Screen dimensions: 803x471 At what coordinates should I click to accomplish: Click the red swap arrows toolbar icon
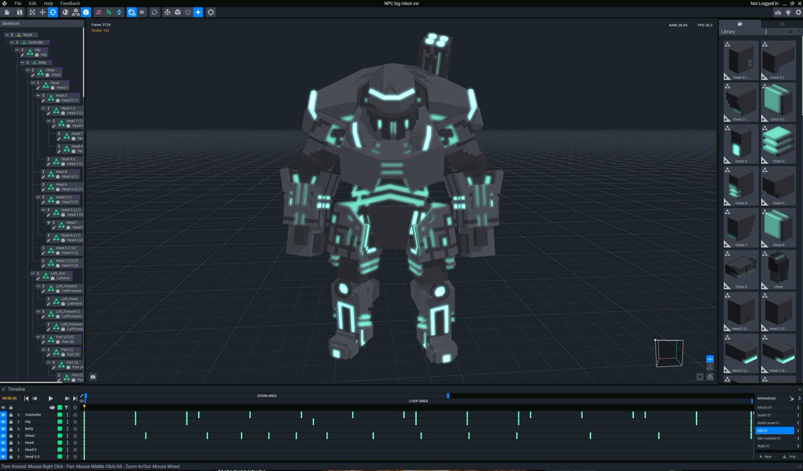coord(98,12)
